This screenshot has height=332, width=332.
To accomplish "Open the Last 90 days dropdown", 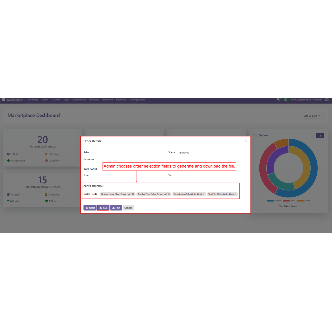I will click(x=313, y=116).
